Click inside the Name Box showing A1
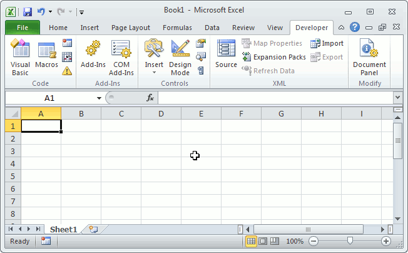 pos(49,98)
